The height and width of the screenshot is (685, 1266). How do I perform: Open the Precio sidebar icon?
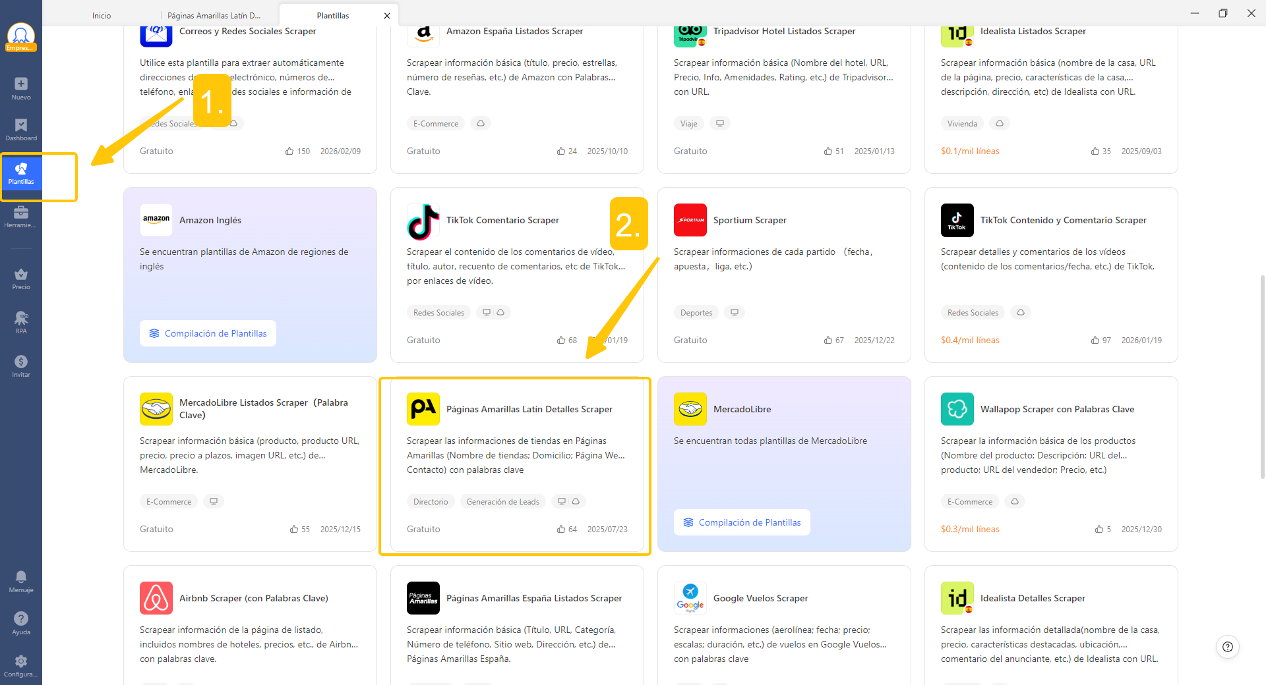click(x=21, y=278)
